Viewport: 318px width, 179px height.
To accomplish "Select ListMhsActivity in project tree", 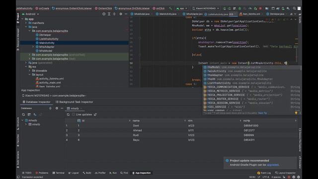I will click(49, 39).
